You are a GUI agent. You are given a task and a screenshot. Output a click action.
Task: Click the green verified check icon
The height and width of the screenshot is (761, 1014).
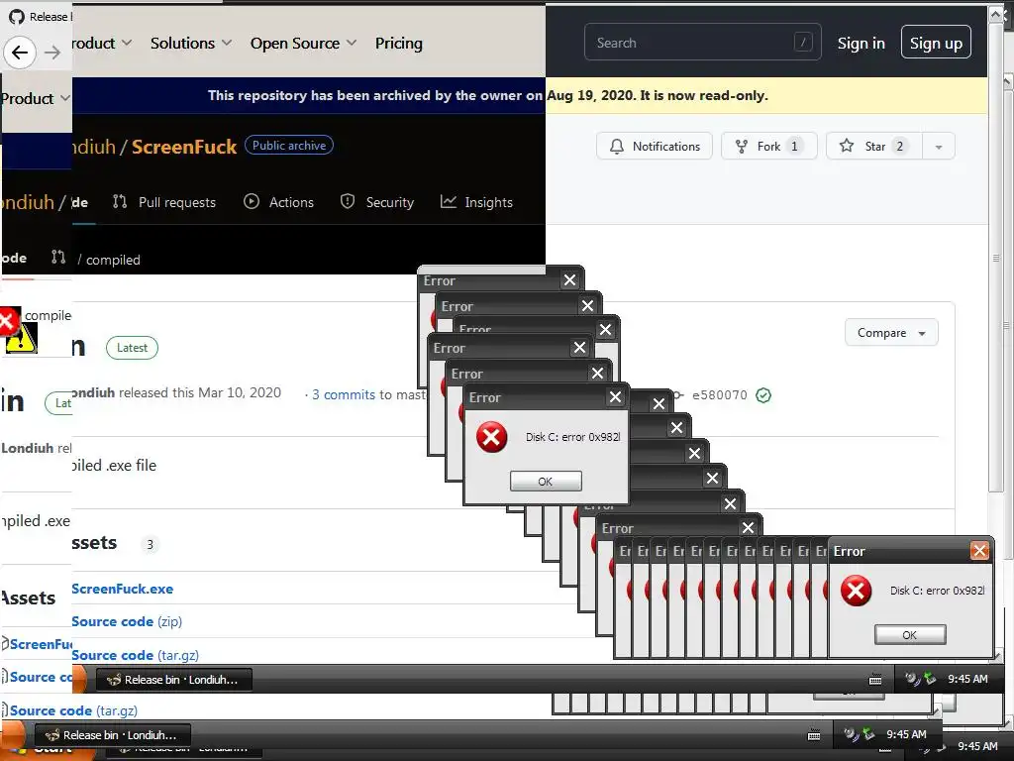pyautogui.click(x=763, y=395)
